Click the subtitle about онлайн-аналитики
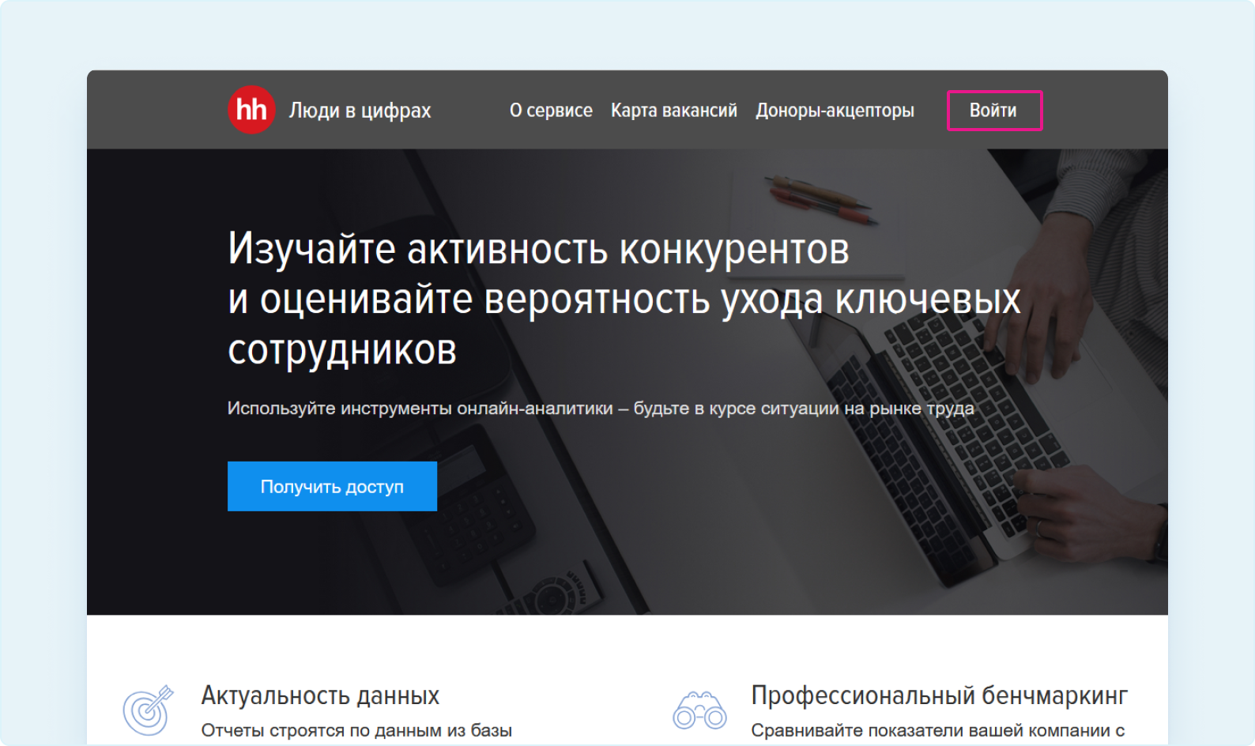This screenshot has width=1255, height=746. tap(601, 409)
